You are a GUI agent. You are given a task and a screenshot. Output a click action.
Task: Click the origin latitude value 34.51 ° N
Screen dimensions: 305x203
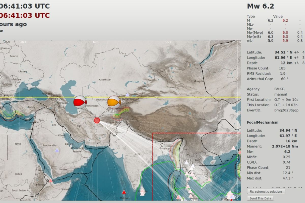tap(284, 52)
